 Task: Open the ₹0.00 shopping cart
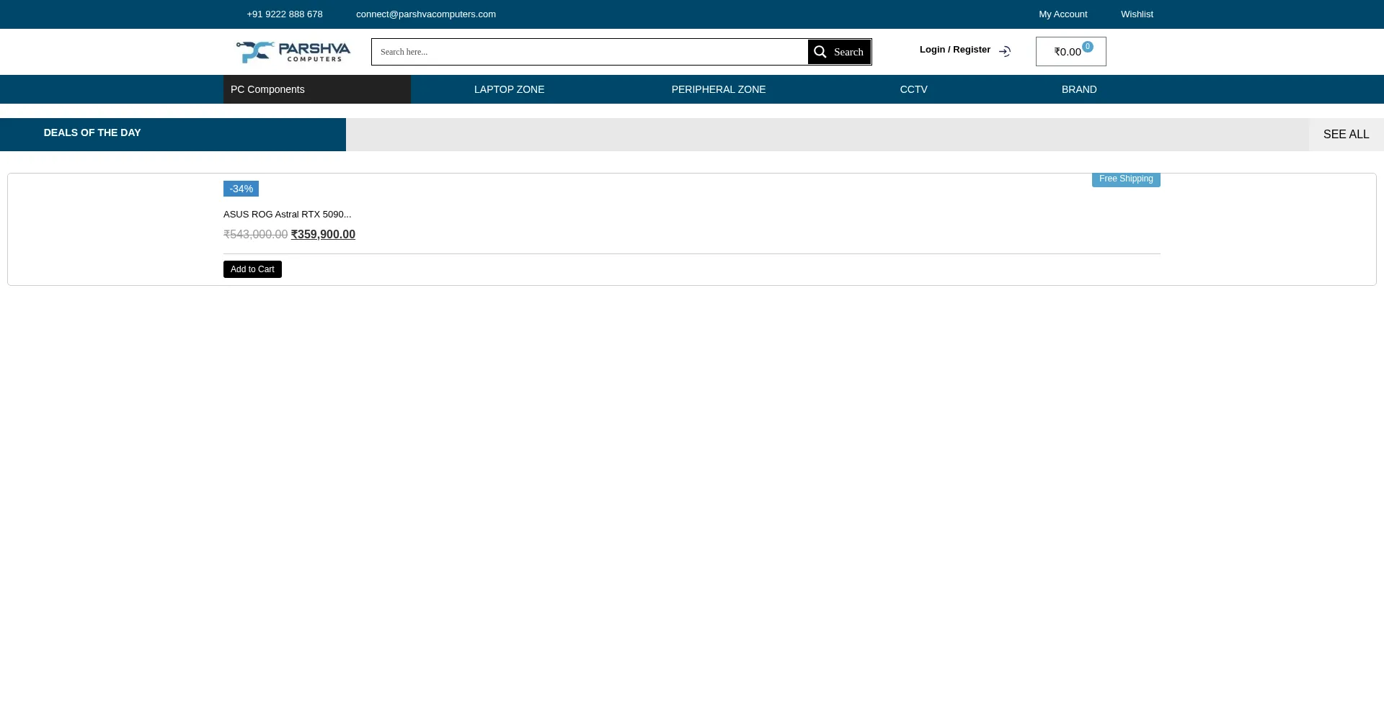click(x=1067, y=52)
